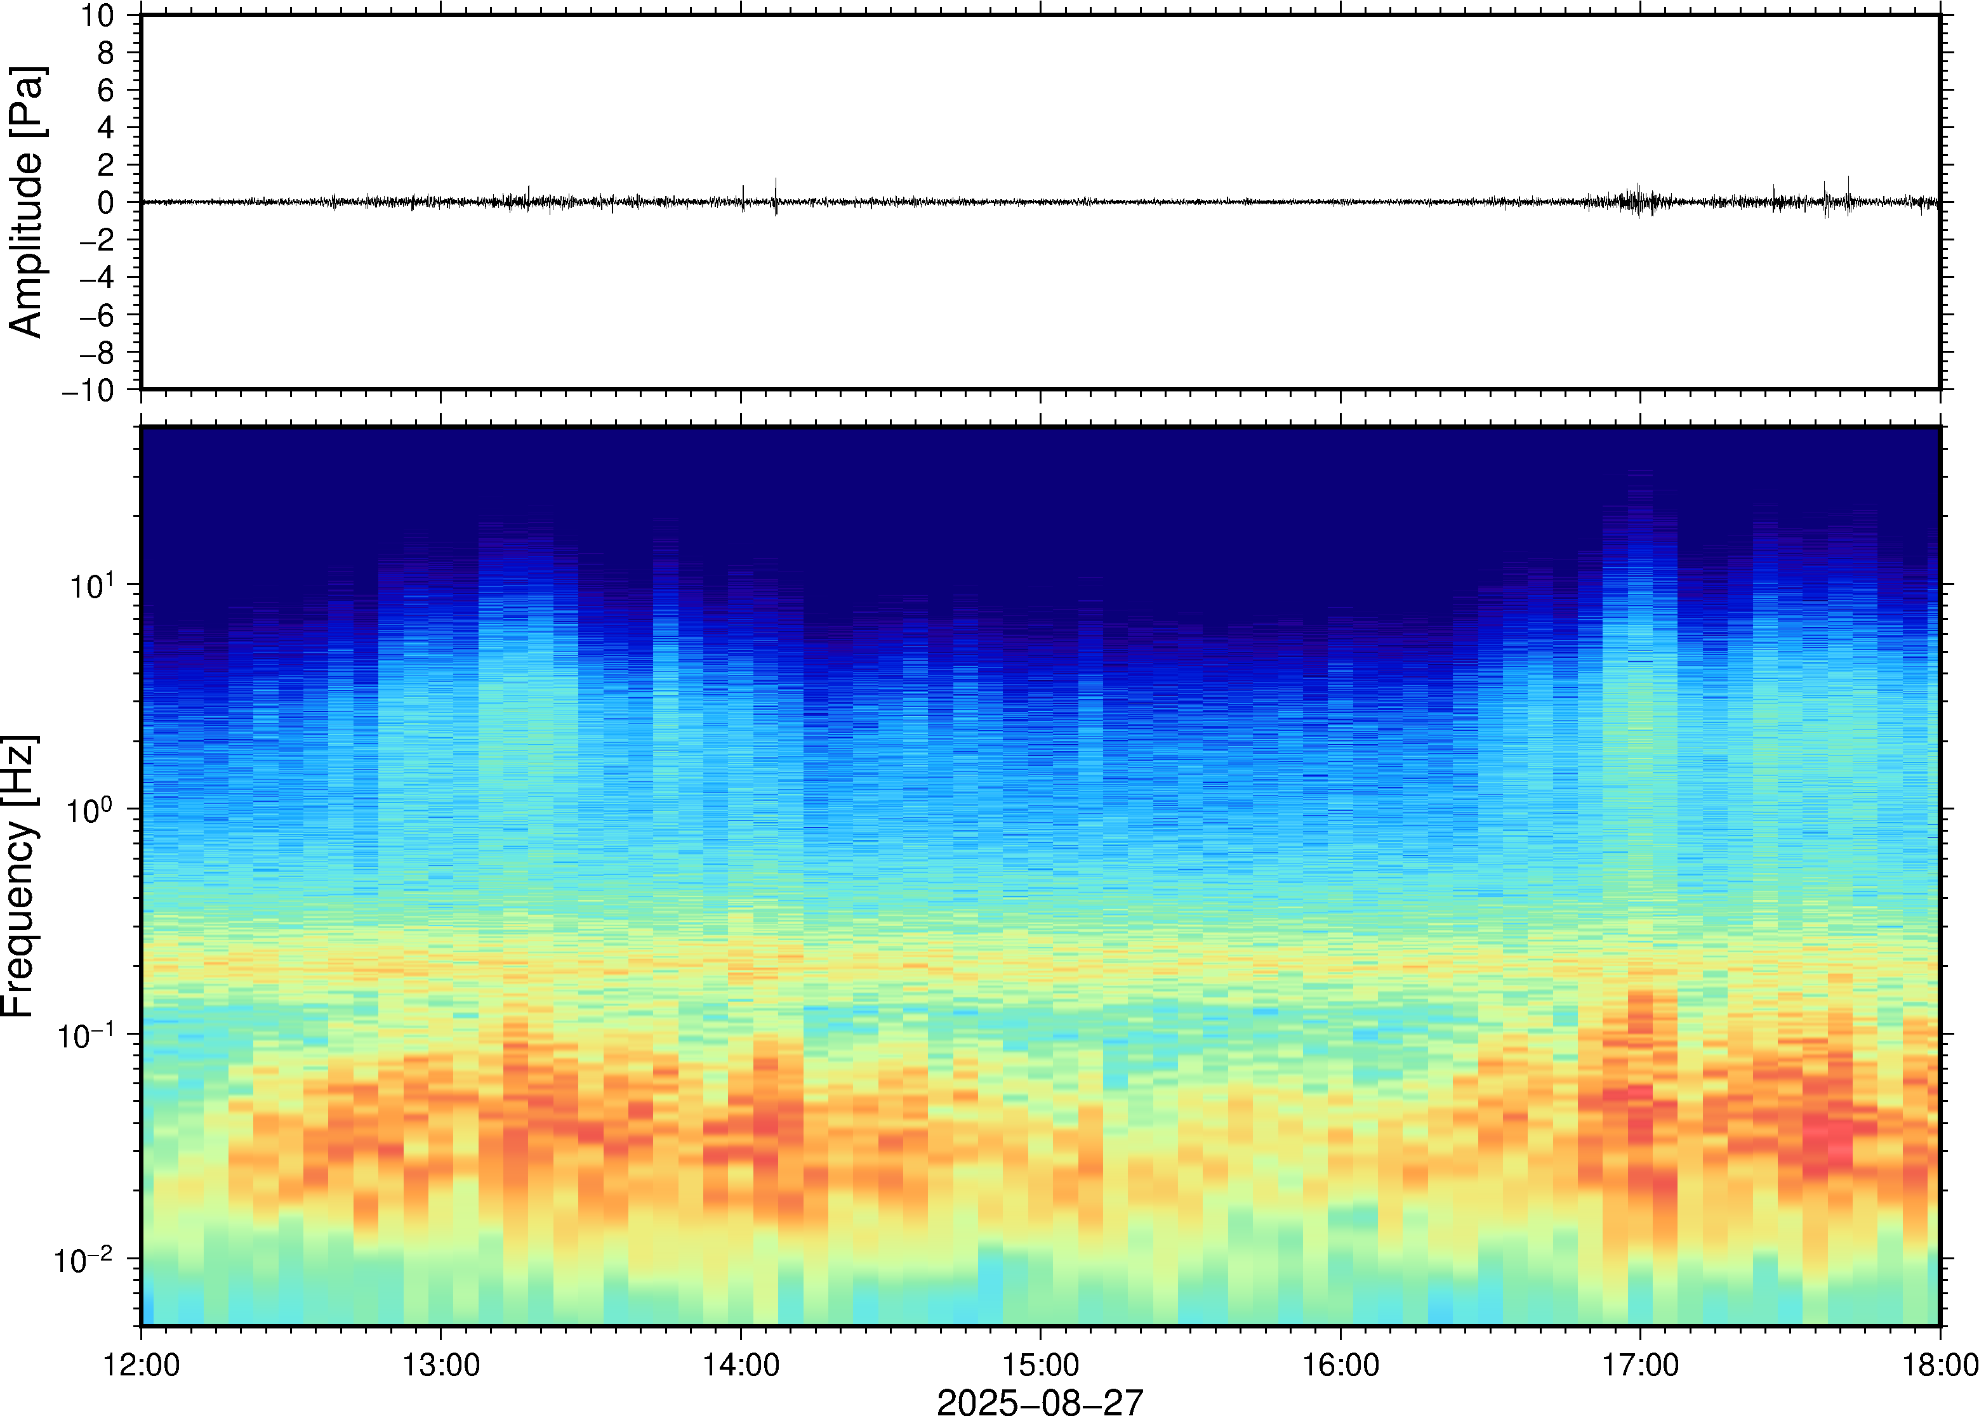Click the amplitude tick label "0"

107,203
